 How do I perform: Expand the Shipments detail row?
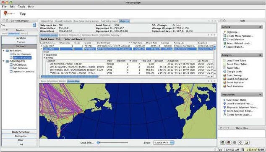[x=44, y=55]
